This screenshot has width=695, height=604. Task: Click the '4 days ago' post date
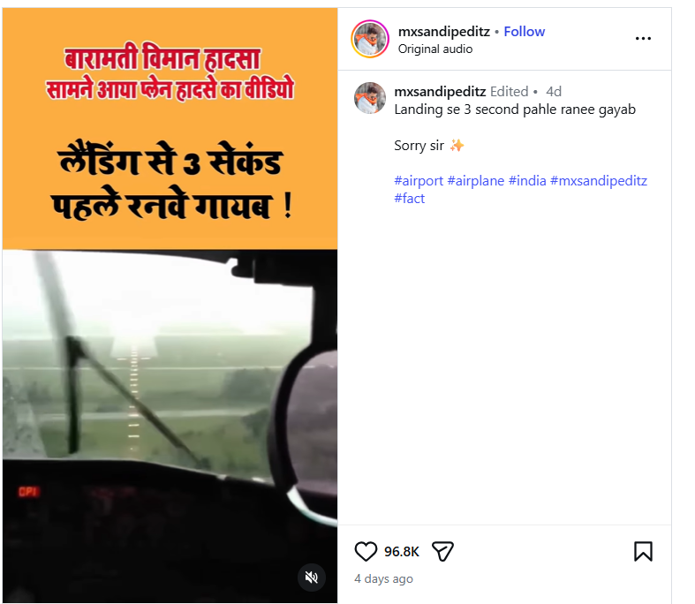click(383, 578)
